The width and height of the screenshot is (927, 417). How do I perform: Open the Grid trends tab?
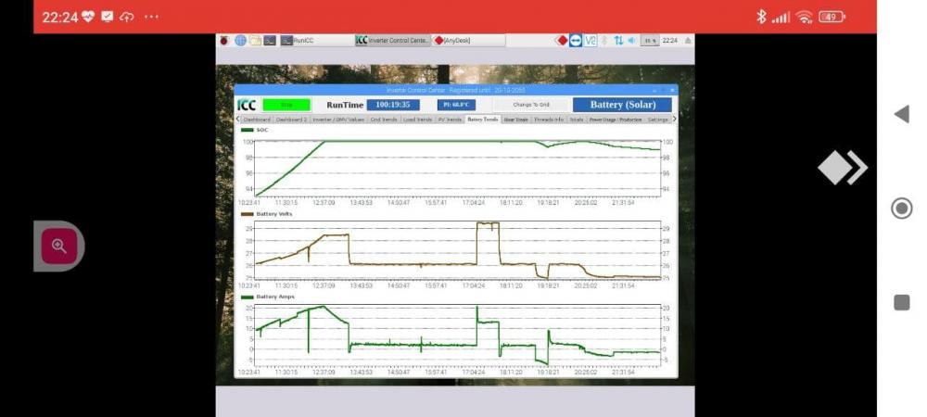(383, 120)
